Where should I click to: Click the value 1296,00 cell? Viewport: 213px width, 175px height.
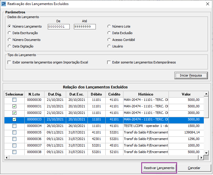click(186, 139)
